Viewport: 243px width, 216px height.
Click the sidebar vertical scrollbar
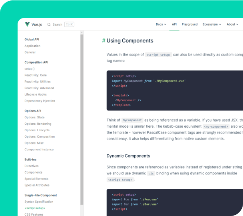(82, 120)
